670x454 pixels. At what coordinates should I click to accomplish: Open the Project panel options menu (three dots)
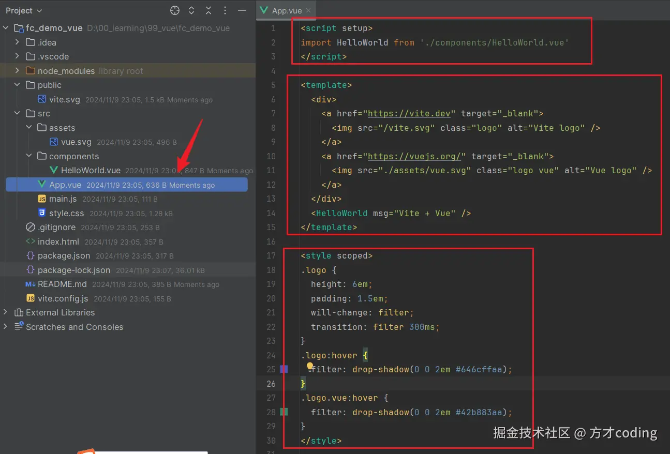point(225,10)
